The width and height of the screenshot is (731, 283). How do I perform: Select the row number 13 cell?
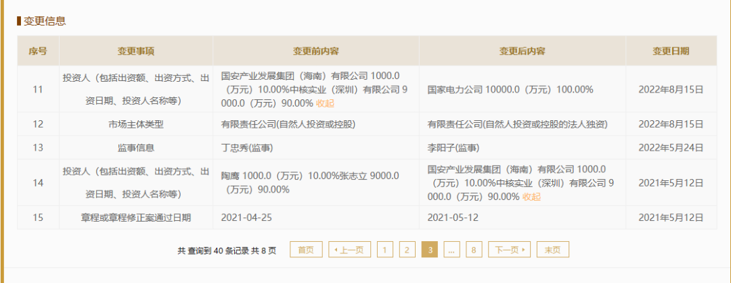[x=38, y=147]
